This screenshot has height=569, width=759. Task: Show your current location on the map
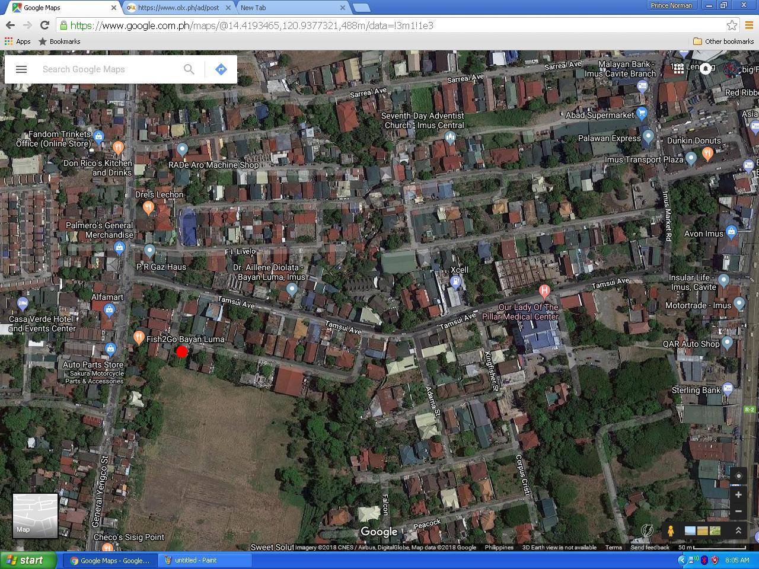pos(738,475)
